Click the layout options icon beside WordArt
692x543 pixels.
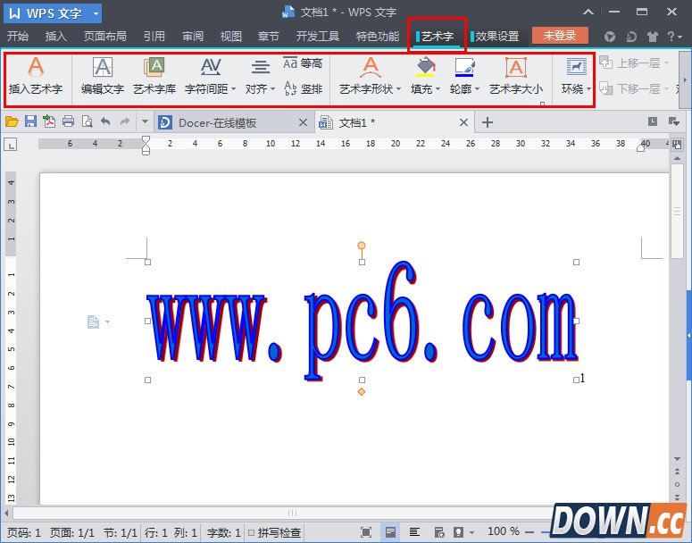tap(93, 322)
